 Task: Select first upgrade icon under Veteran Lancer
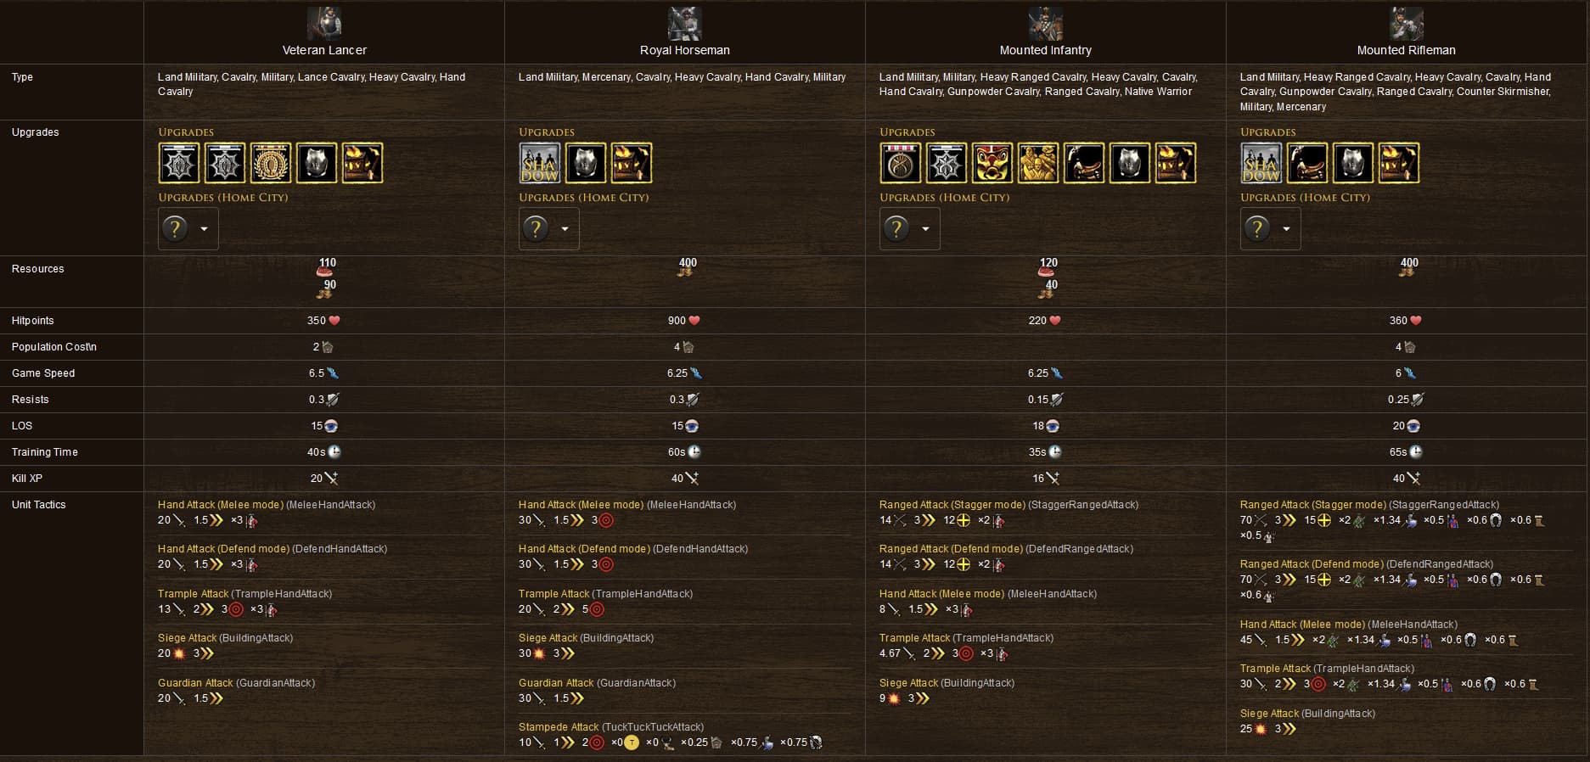pyautogui.click(x=179, y=163)
